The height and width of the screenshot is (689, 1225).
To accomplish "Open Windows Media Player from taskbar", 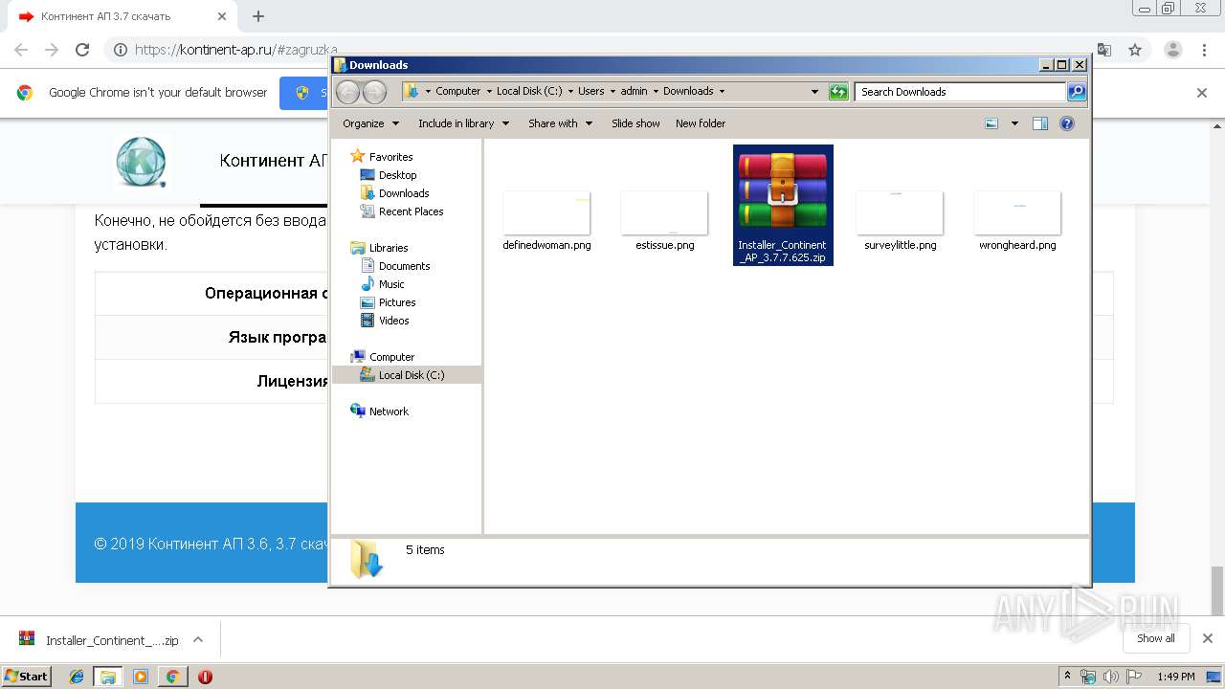I will click(141, 677).
